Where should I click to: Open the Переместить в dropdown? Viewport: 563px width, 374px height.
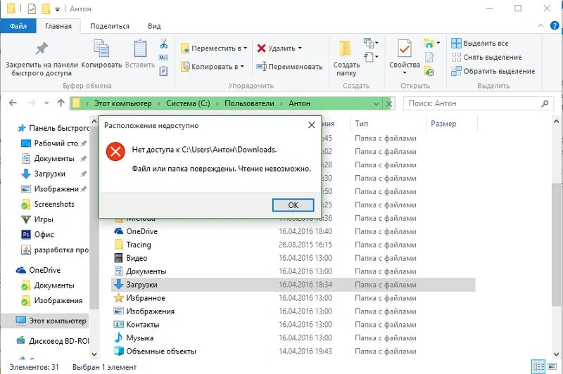point(214,48)
